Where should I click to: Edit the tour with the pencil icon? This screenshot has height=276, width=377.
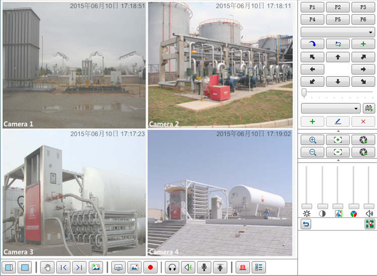tap(338, 122)
